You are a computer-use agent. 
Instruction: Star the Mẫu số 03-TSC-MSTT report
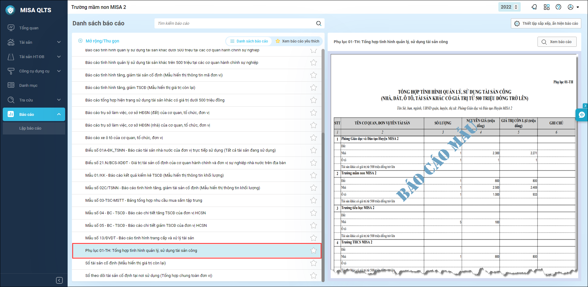click(314, 201)
